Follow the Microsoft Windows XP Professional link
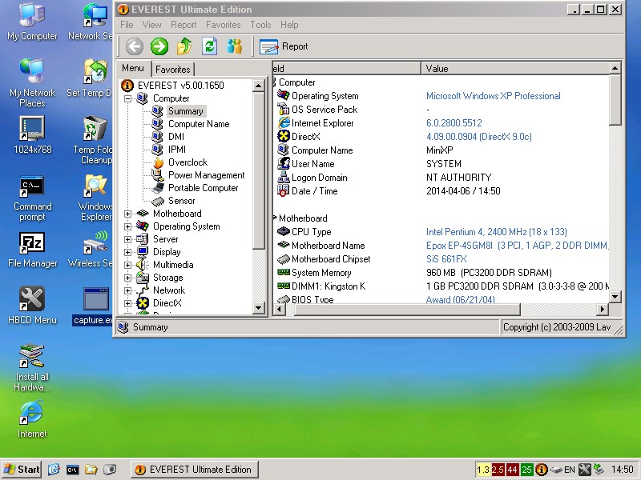The width and height of the screenshot is (641, 480). (493, 96)
